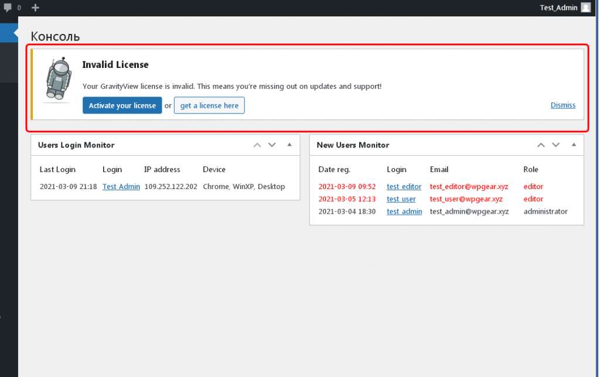Image resolution: width=600 pixels, height=377 pixels.
Task: Click the New Users Monitor title
Action: [353, 145]
